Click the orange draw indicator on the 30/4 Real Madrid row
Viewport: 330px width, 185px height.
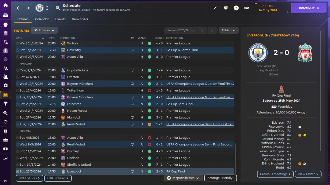[149, 124]
